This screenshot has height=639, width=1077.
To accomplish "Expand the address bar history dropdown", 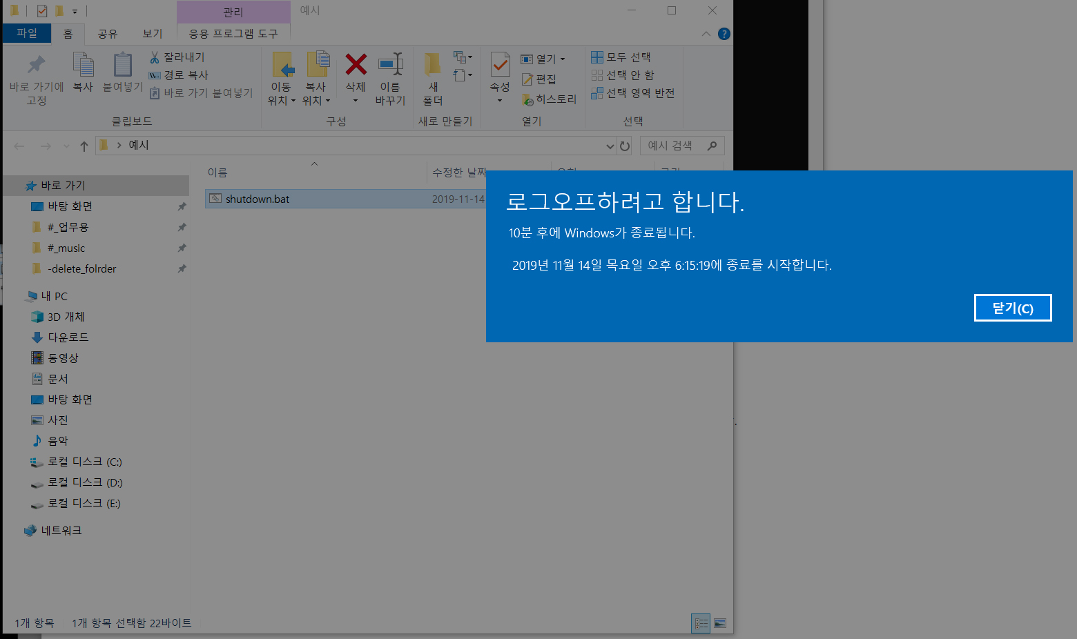I will [x=610, y=146].
